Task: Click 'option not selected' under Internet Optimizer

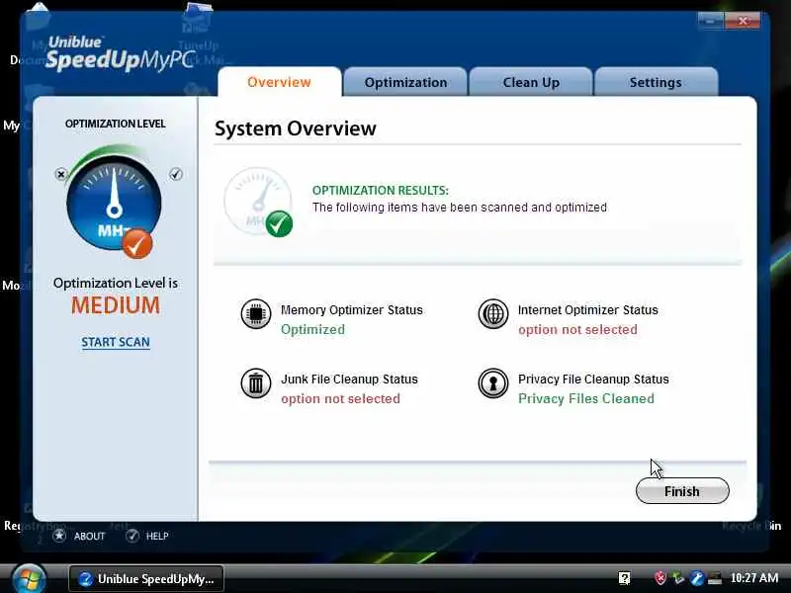Action: 577,329
